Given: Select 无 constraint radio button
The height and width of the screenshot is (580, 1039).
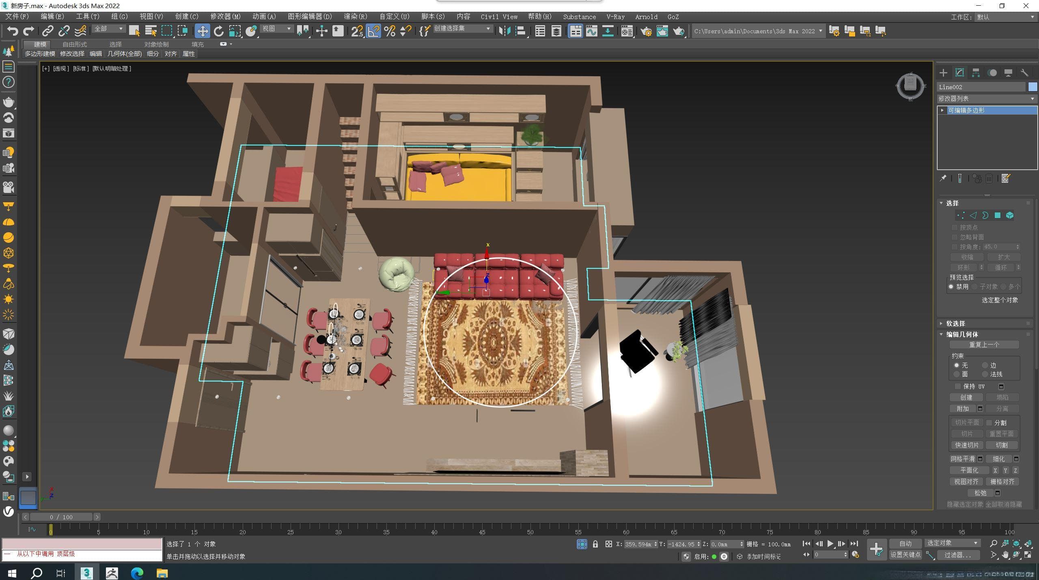Looking at the screenshot, I should [x=957, y=365].
